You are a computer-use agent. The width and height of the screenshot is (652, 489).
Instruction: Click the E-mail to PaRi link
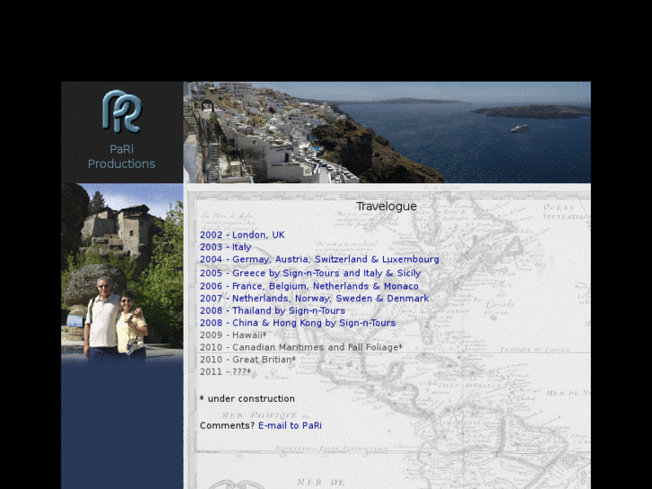290,425
